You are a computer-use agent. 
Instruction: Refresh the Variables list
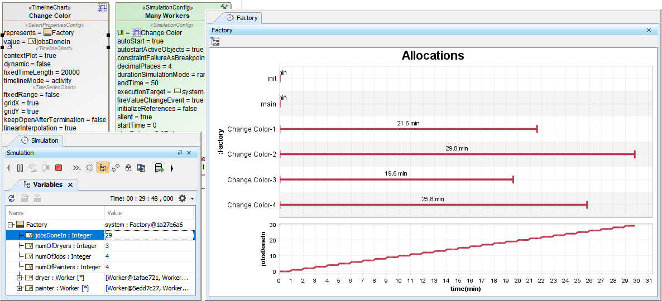(12, 198)
